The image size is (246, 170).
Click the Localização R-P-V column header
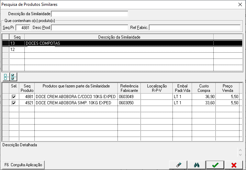[157, 88]
